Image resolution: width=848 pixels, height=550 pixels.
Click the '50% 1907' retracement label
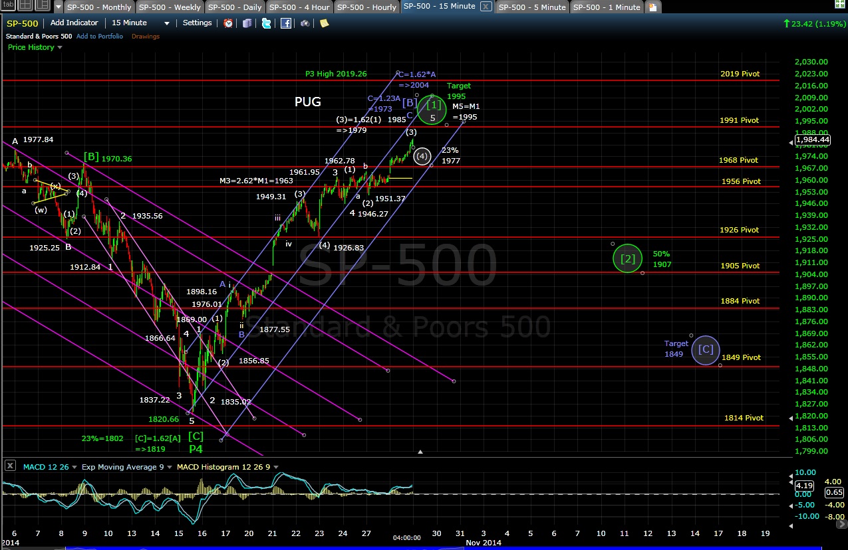(662, 259)
